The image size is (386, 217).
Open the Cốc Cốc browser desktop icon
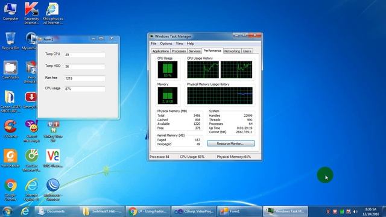tap(31, 160)
